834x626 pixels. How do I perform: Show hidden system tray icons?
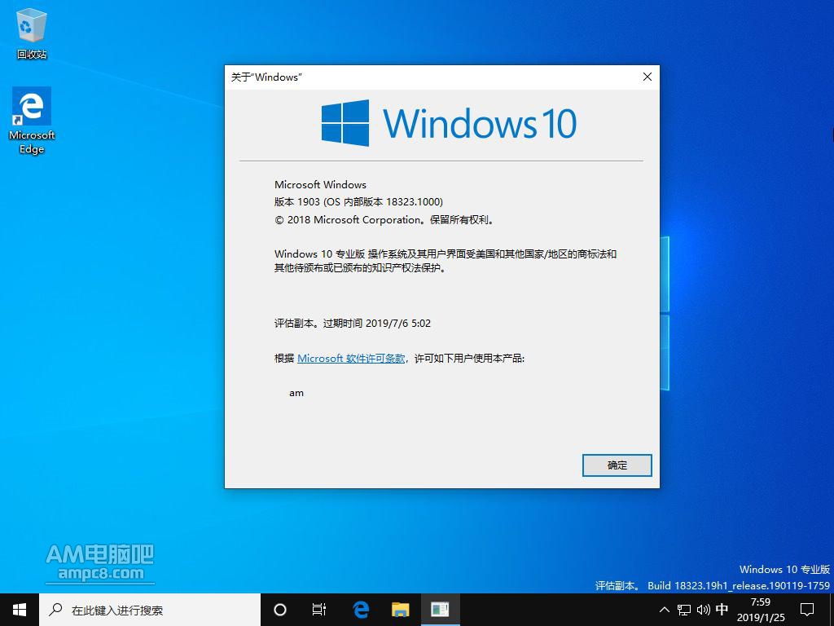coord(665,610)
